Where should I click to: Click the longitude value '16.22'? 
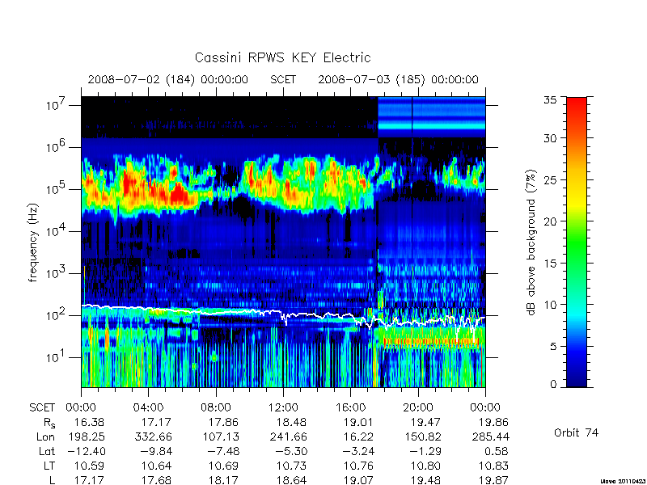(358, 436)
